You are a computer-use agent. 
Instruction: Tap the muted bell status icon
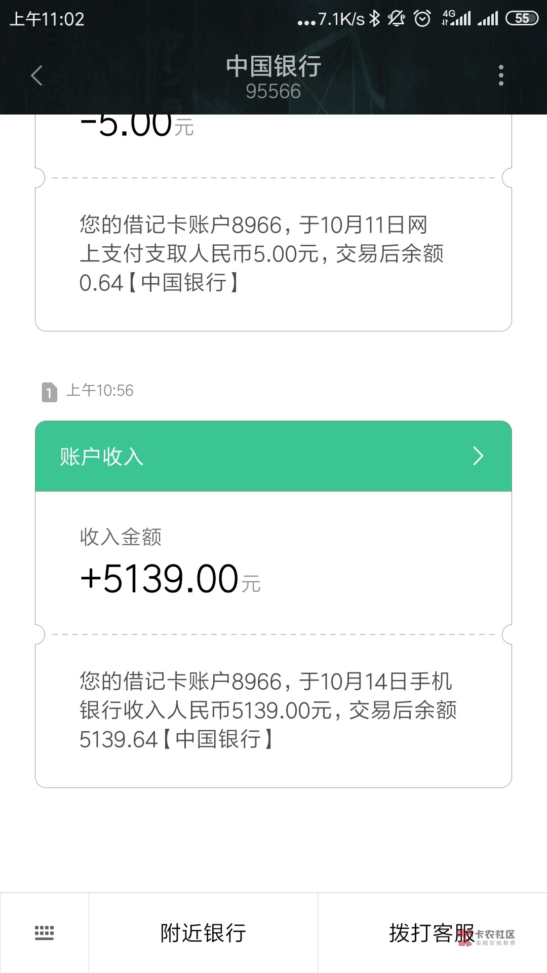pos(397,19)
